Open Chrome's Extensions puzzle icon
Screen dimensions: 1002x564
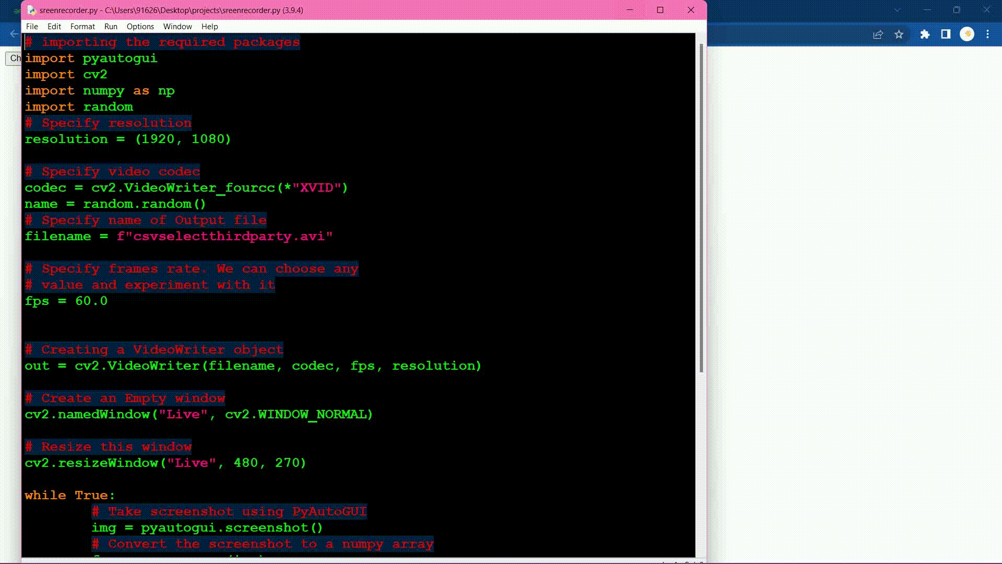(x=925, y=34)
